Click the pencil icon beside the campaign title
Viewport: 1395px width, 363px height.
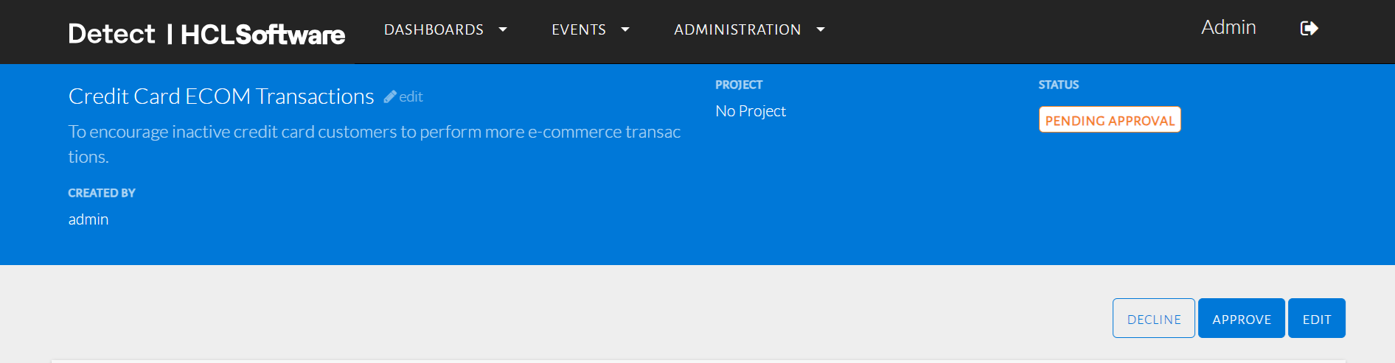coord(390,96)
